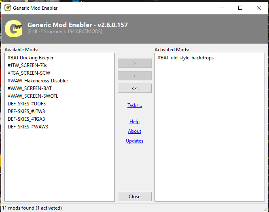
Task: Close window with title bar X
Action: click(x=259, y=8)
